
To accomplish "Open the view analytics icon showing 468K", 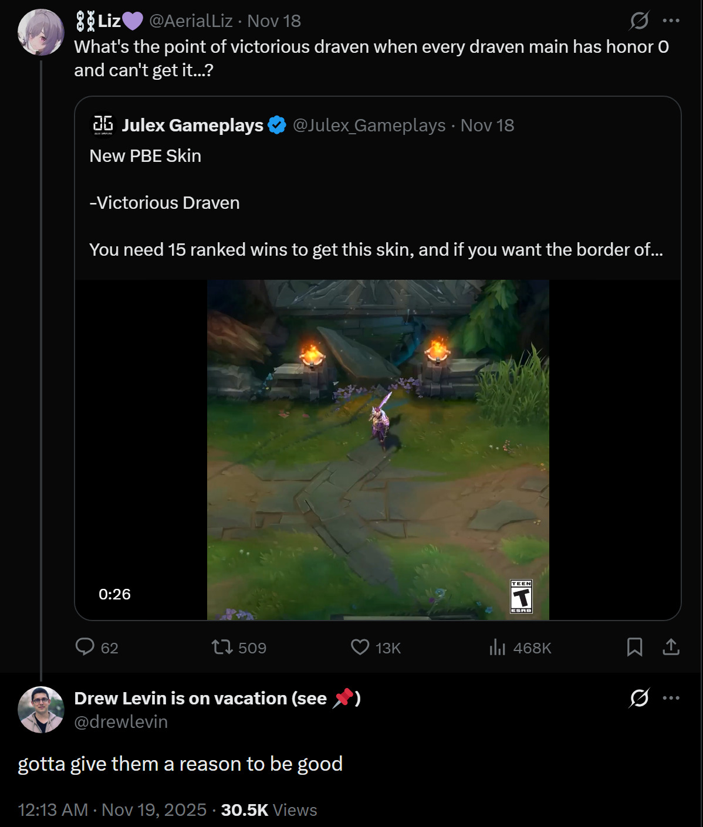I will (x=497, y=647).
